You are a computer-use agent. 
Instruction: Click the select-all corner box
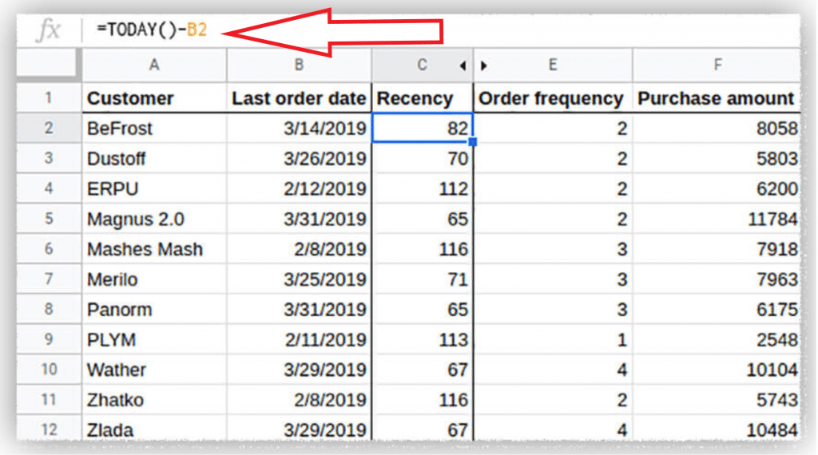[50, 65]
